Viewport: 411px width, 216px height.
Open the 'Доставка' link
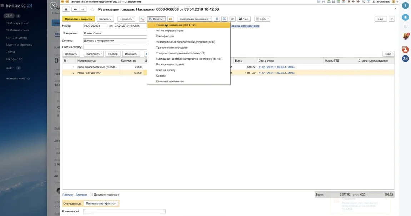click(81, 195)
